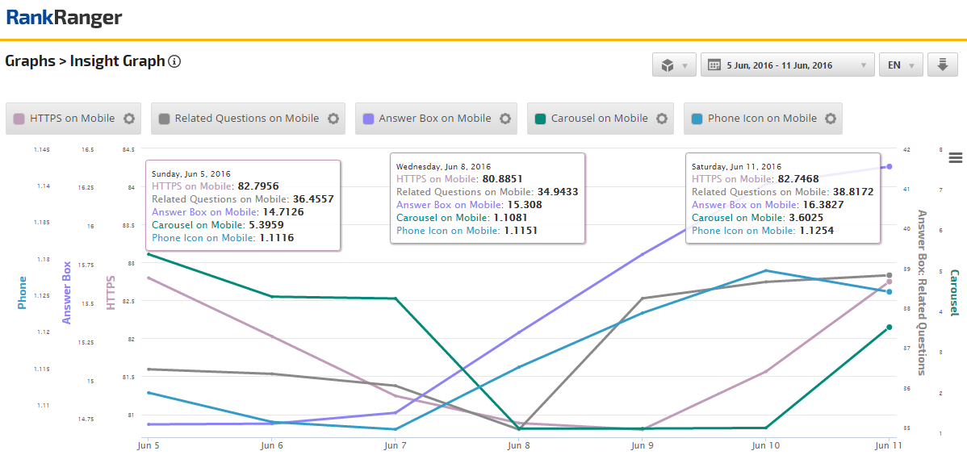Click the Insight Graph info icon
Viewport: 967px width, 455px height.
tap(174, 61)
